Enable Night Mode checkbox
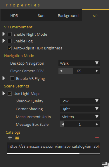Viewport: 109px width, 167px height. click(10, 34)
